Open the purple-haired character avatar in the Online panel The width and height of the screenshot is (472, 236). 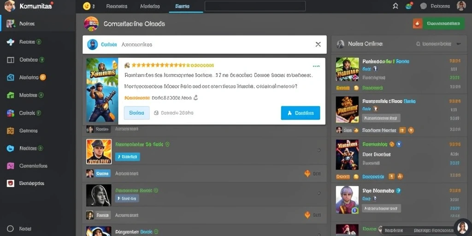pos(348,200)
